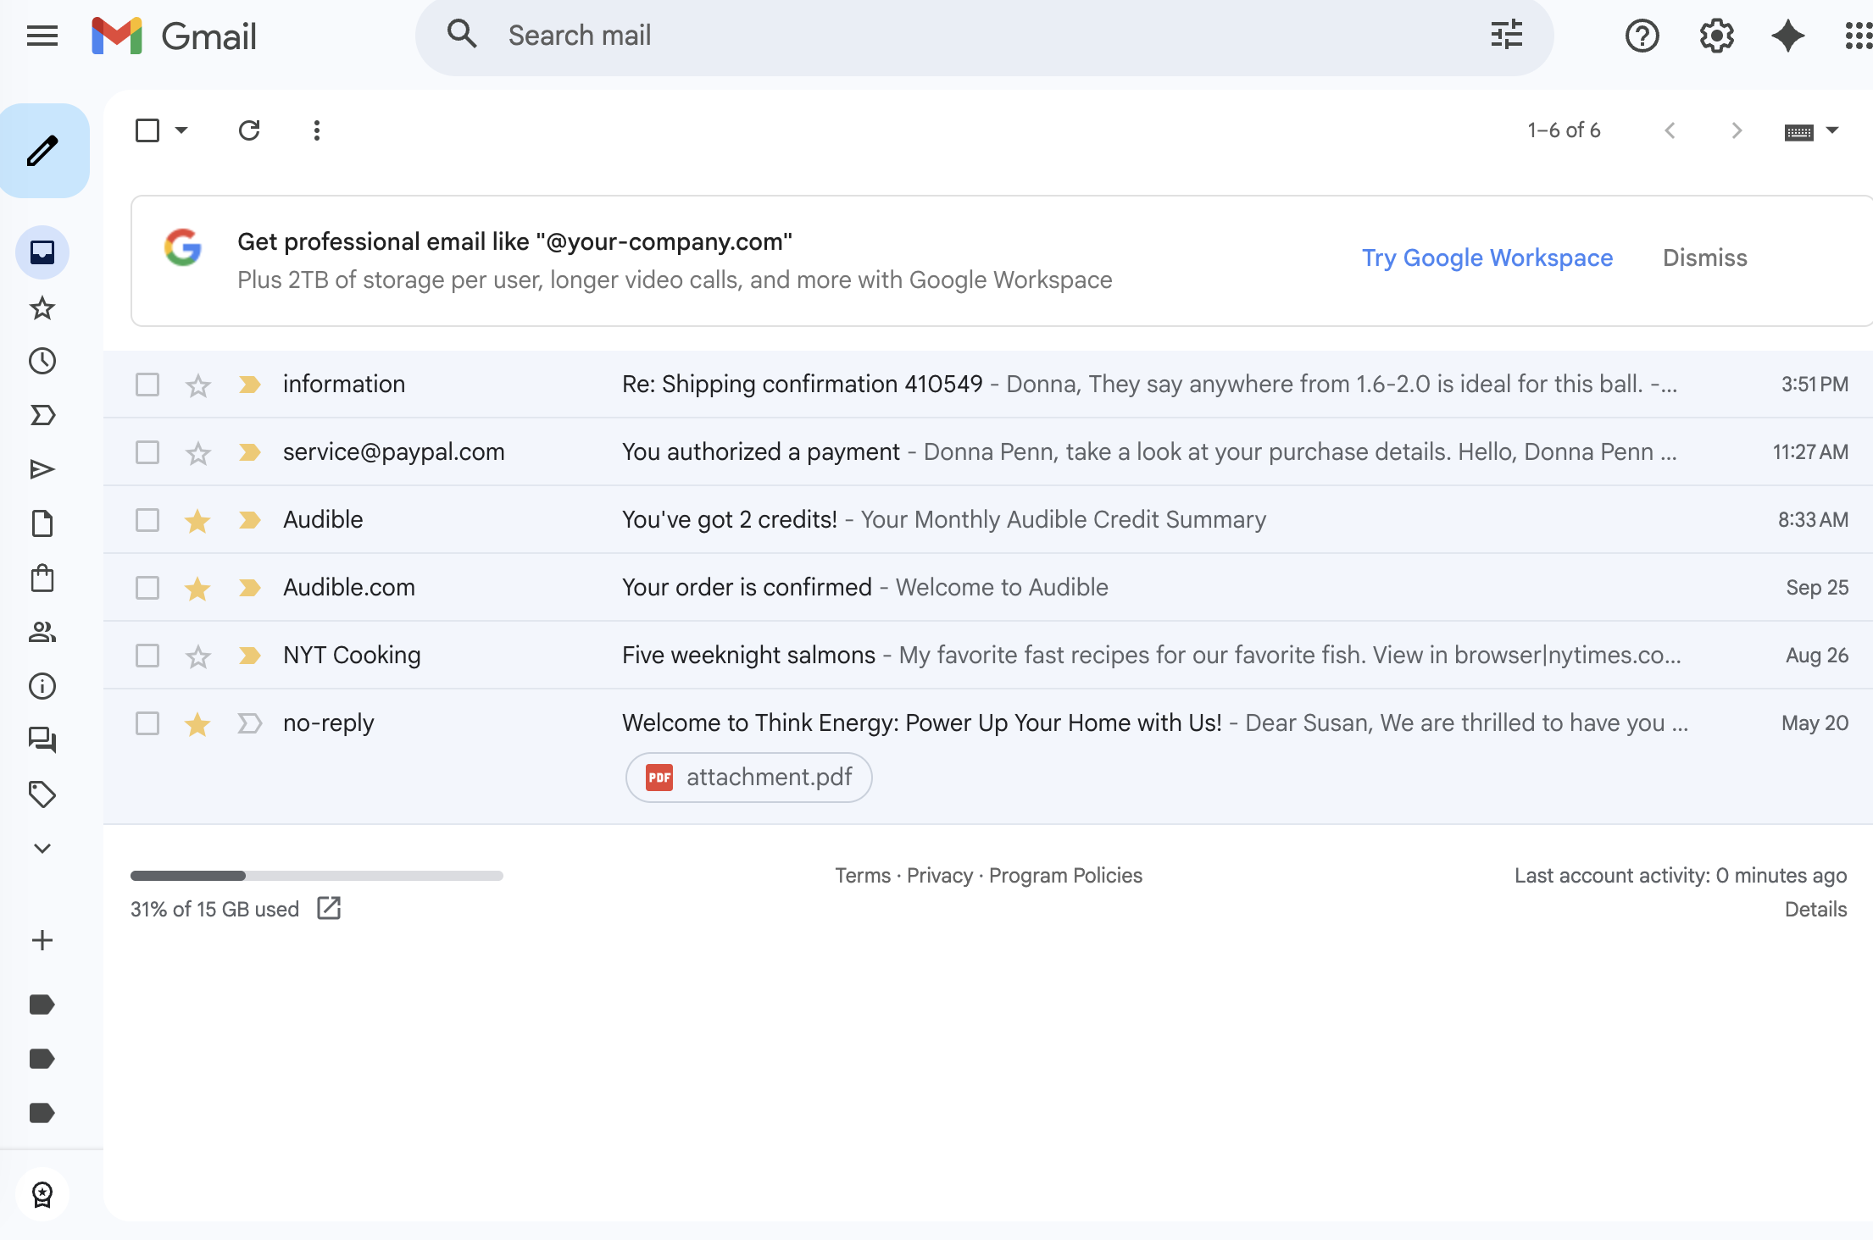Star the service@paypal.com email

click(197, 453)
